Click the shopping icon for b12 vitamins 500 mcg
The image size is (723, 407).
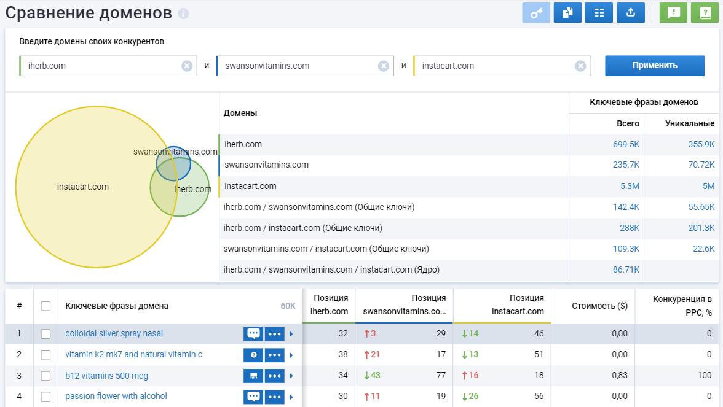point(253,376)
